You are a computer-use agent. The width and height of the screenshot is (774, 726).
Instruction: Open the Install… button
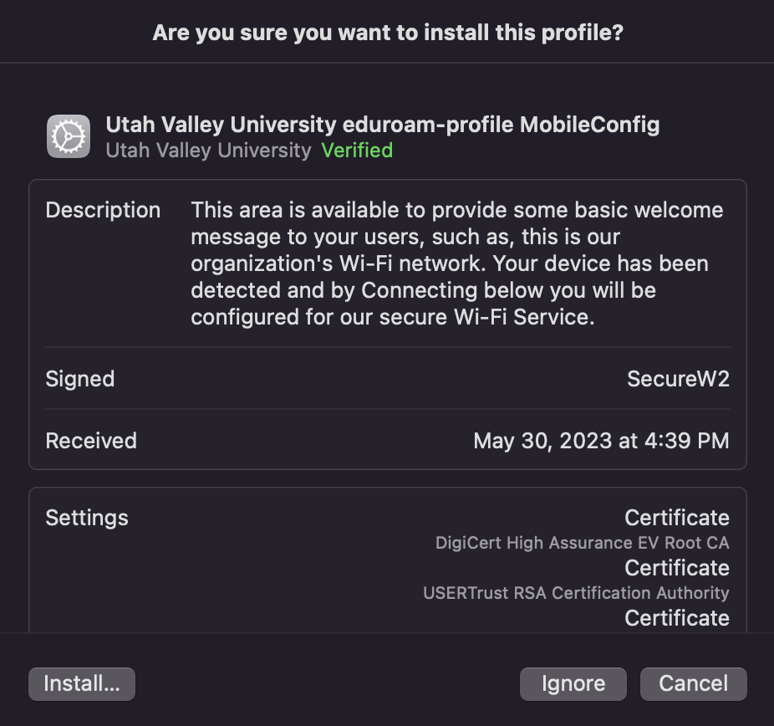coord(81,683)
